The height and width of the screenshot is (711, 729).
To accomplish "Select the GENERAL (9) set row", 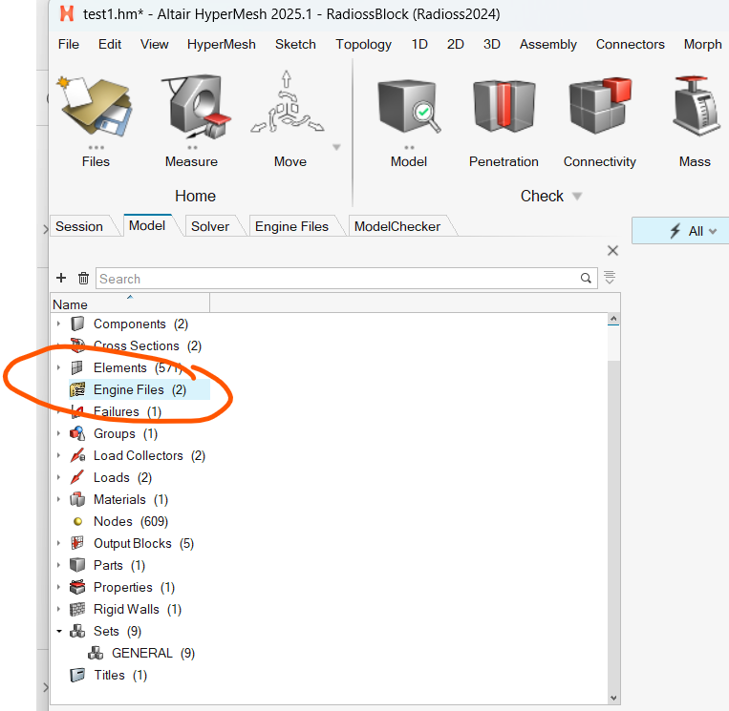I will coord(141,653).
